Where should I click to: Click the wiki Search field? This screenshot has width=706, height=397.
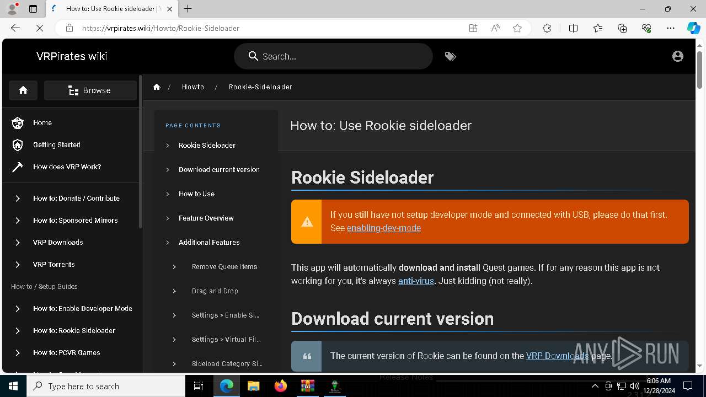point(333,56)
